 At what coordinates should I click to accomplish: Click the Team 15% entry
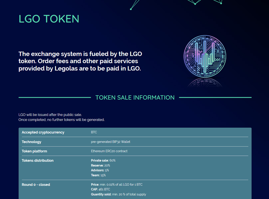point(98,175)
